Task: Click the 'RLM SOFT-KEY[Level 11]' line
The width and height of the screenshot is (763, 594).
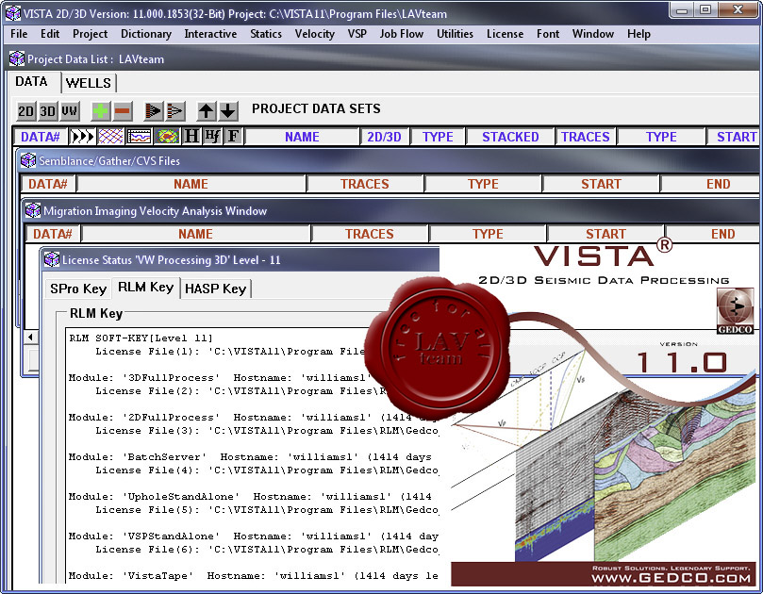Action: click(x=141, y=338)
